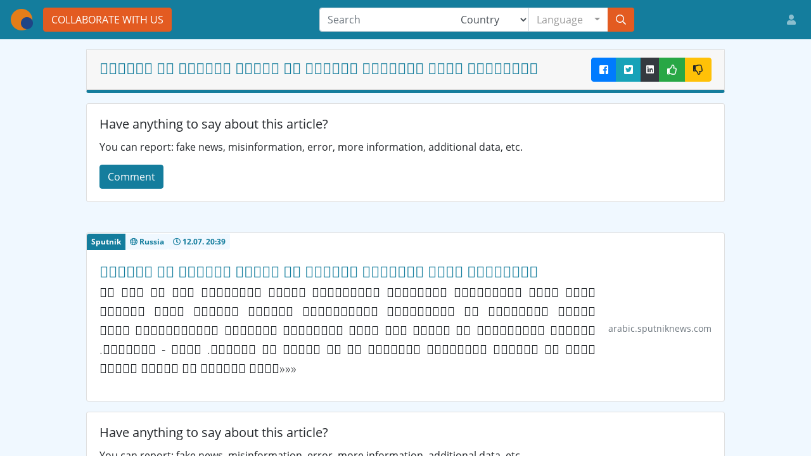
Task: Click the 12.07. 20:39 timestamp
Action: (x=199, y=242)
